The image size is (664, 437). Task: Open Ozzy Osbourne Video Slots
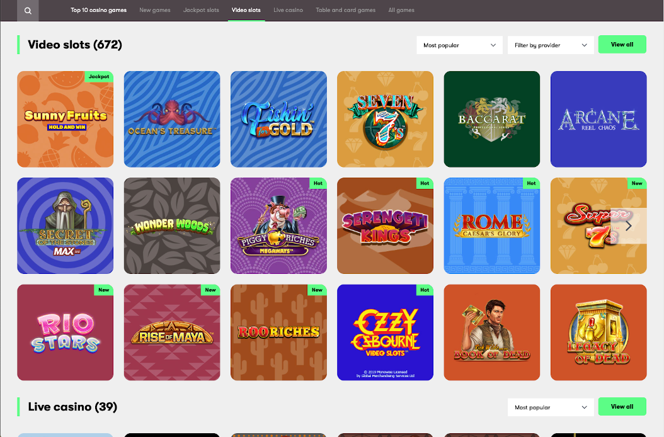[x=386, y=332]
